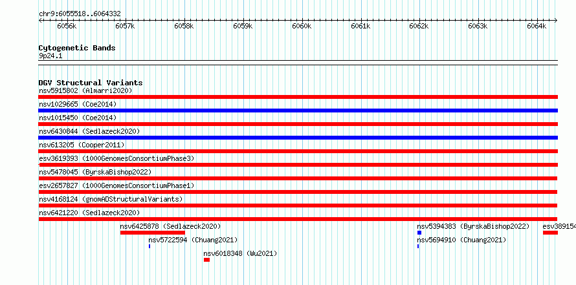Click the Cytogenetic Bands track title
The width and height of the screenshot is (576, 285).
click(77, 48)
